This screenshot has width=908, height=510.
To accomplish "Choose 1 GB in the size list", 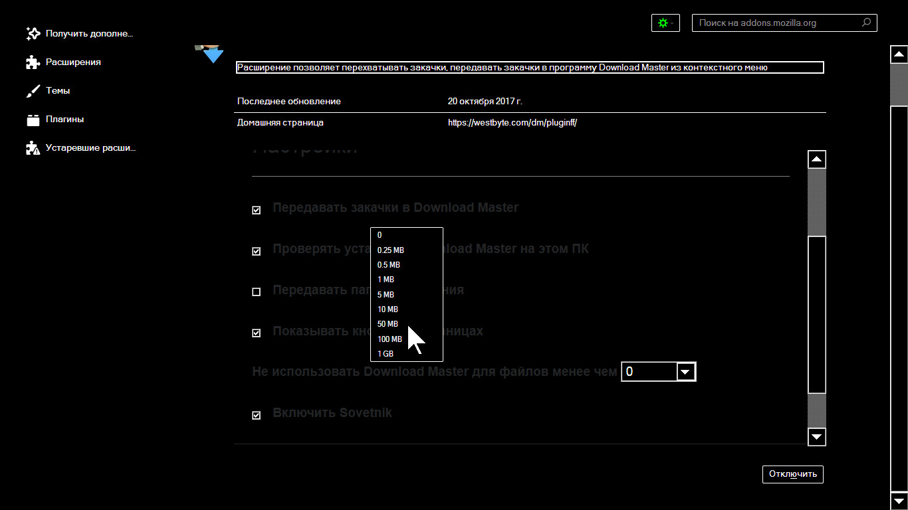I will tap(407, 354).
